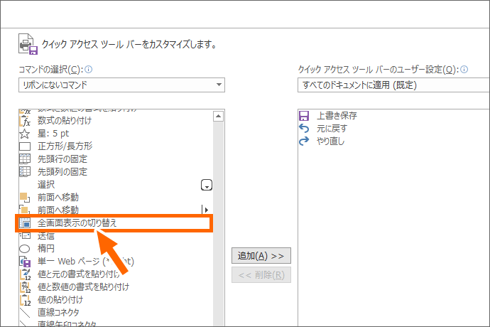Click the 先頭列の固定 grid icon
This screenshot has width=490, height=327.
click(25, 171)
